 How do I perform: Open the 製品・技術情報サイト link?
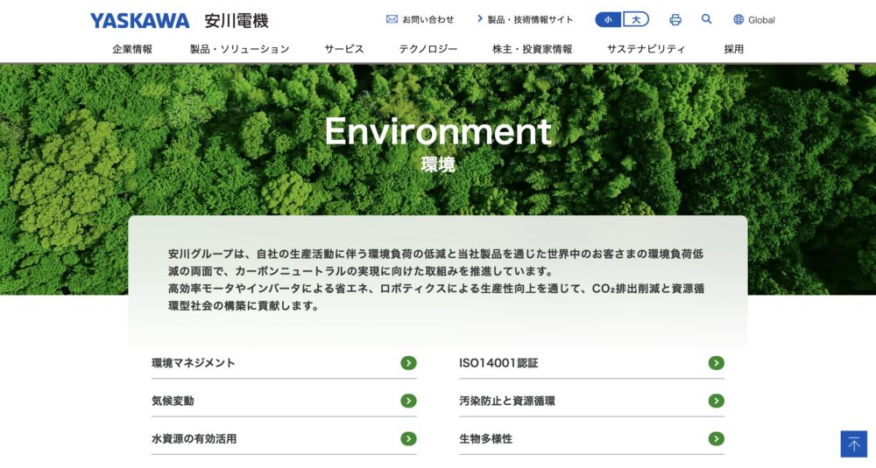click(x=530, y=19)
